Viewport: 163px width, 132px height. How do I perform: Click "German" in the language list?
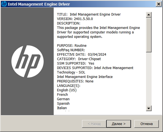click(x=63, y=99)
